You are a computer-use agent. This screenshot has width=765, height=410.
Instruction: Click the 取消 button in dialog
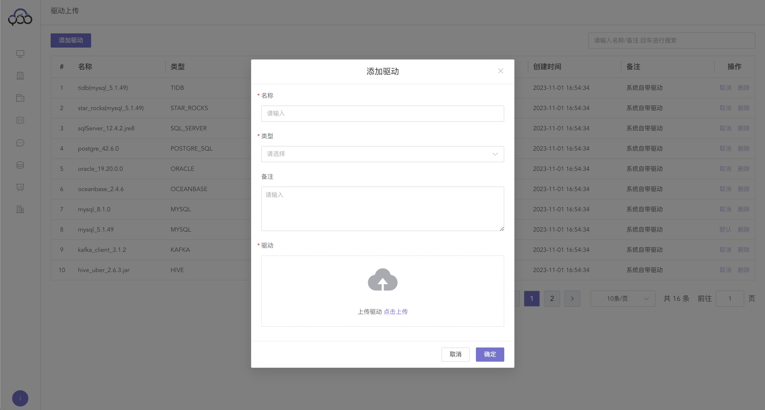[x=456, y=355]
